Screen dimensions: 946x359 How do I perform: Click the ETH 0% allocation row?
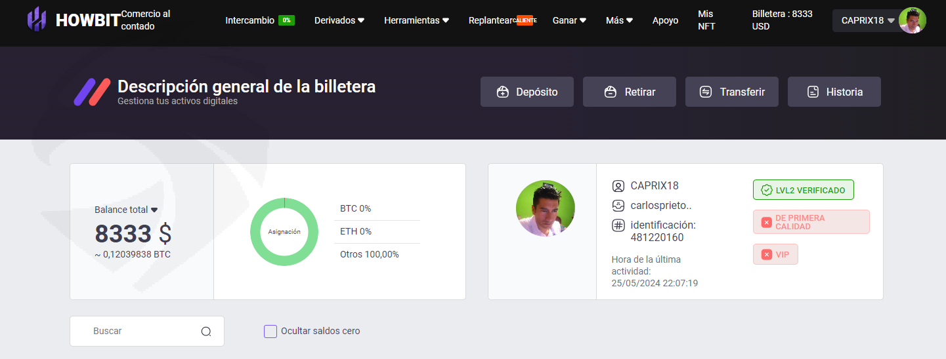377,232
